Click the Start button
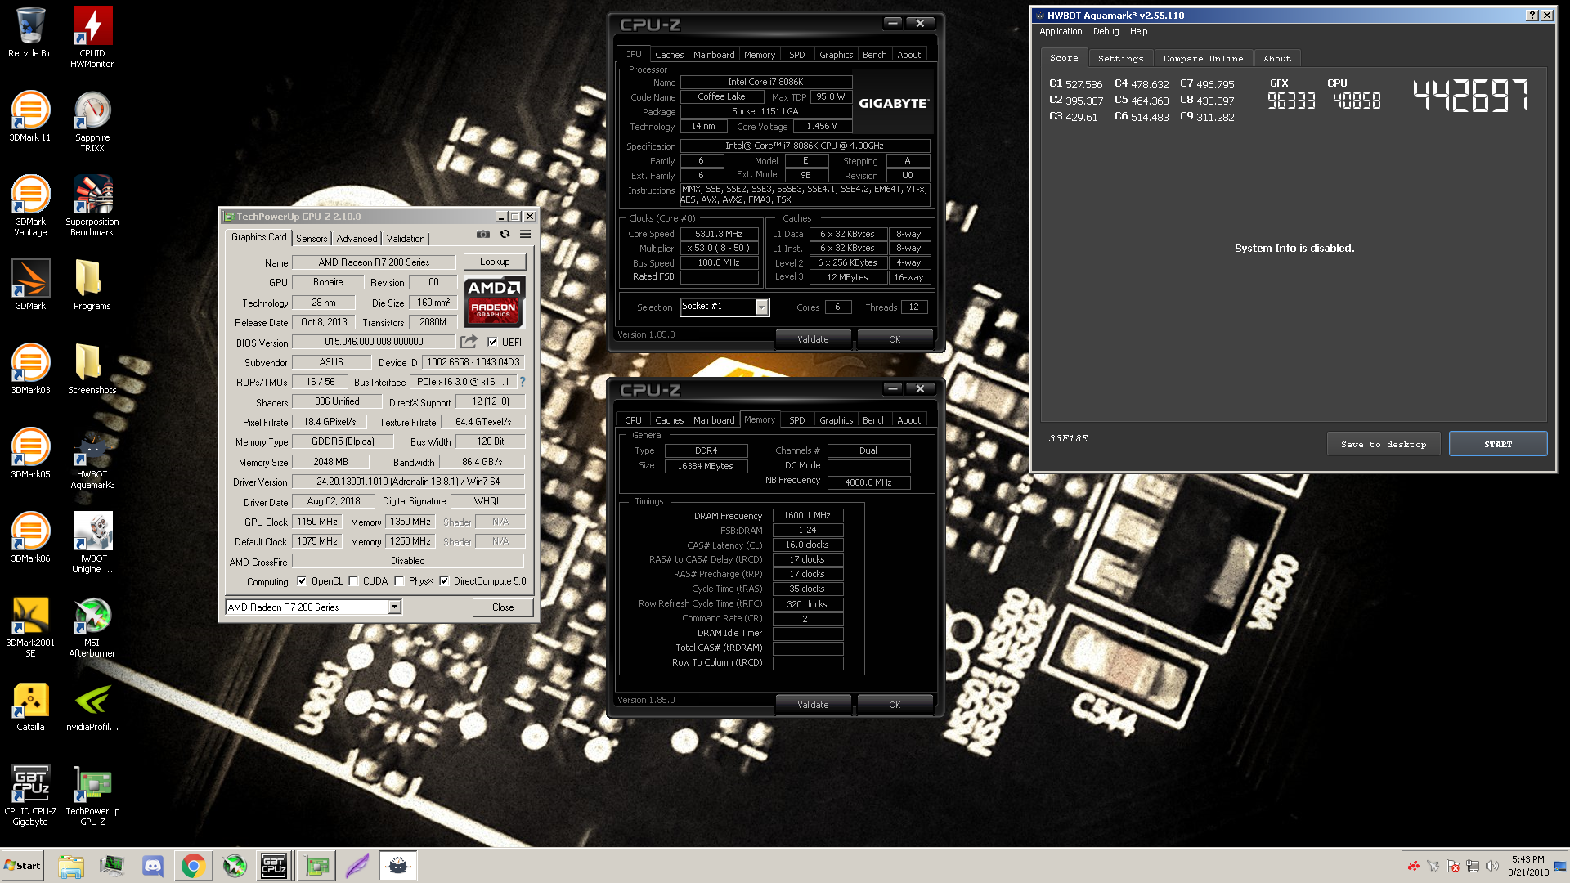 [x=23, y=866]
